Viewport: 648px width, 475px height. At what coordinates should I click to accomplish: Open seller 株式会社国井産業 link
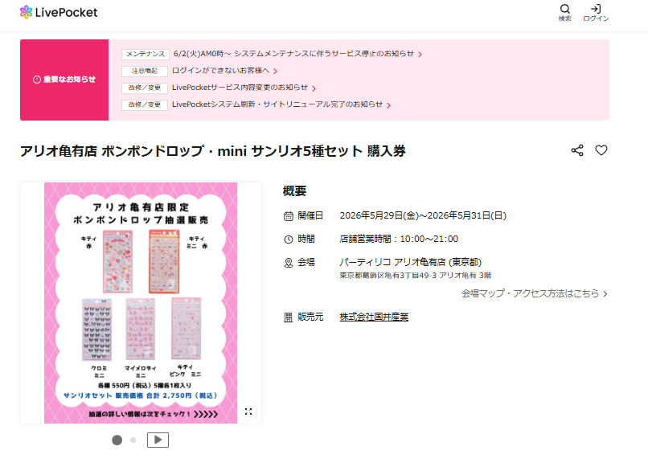(x=374, y=317)
